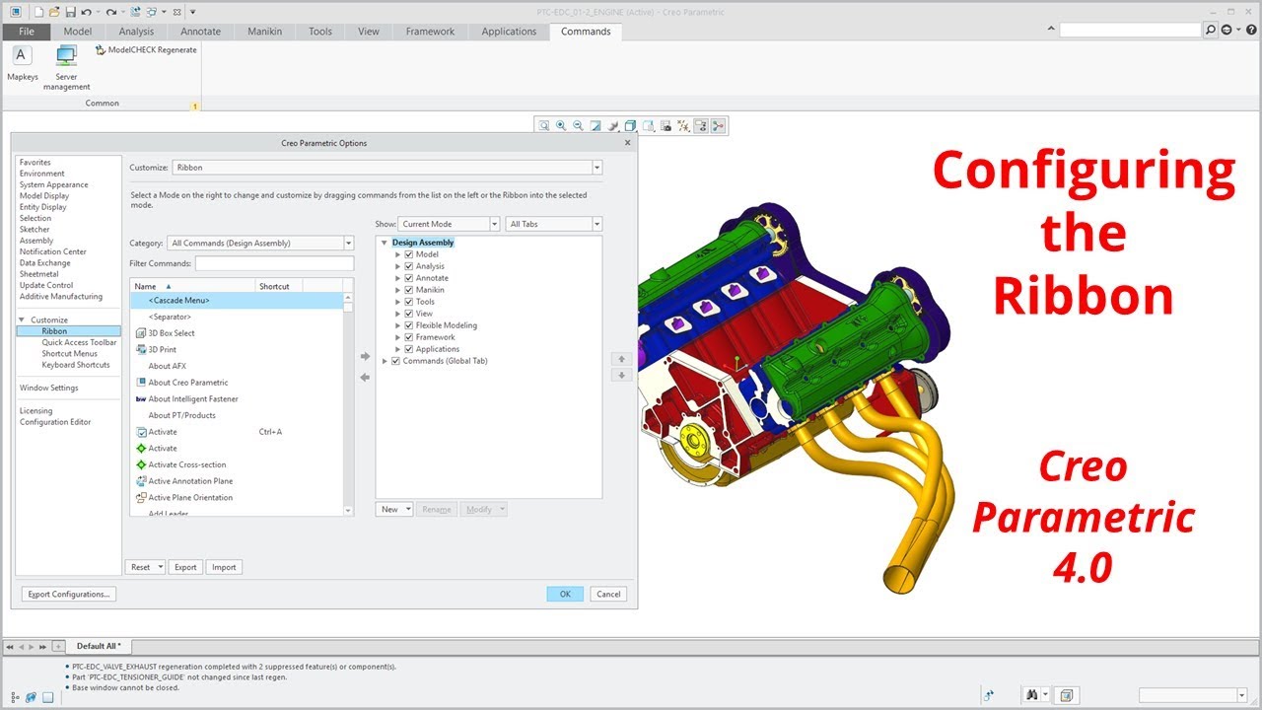Select Quick Access Toolbar in sidebar
1262x710 pixels.
pyautogui.click(x=79, y=342)
